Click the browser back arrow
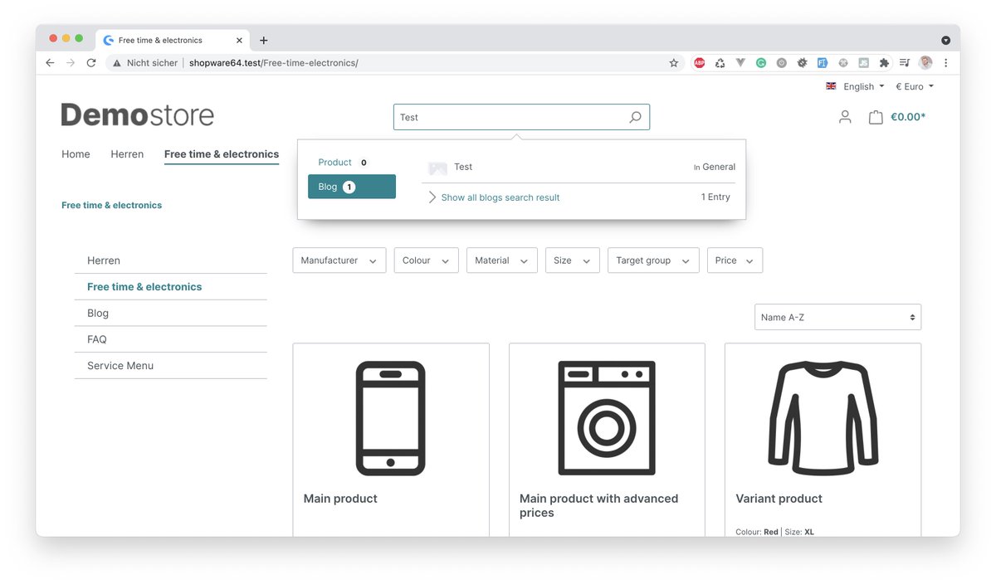 [x=49, y=62]
